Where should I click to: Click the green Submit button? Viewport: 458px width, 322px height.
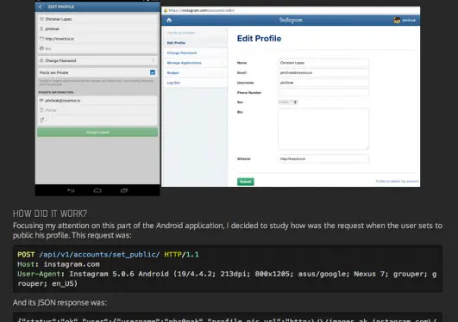pyautogui.click(x=245, y=182)
